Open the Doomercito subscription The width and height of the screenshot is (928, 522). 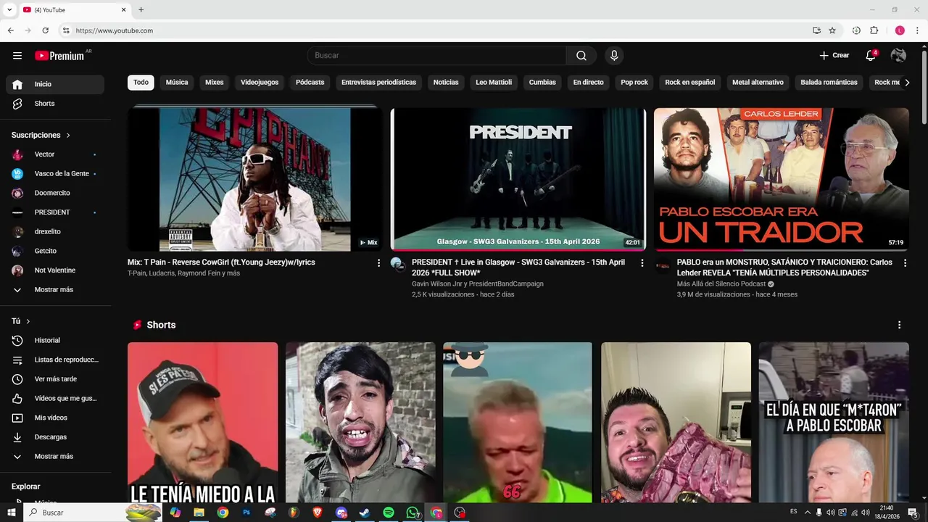pyautogui.click(x=55, y=193)
